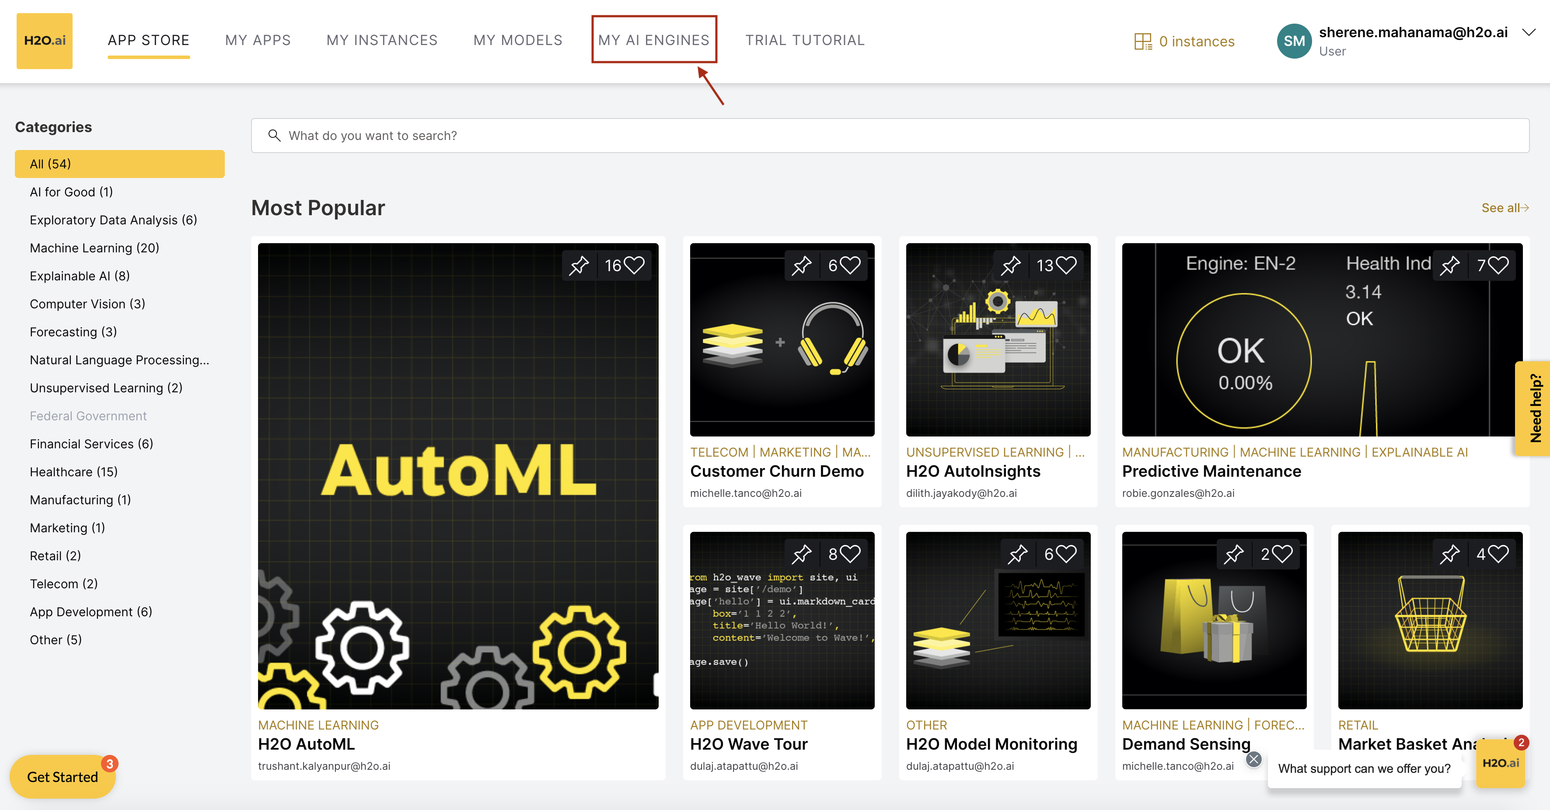Filter by Manufacturing (1) category
The image size is (1550, 810).
[80, 499]
